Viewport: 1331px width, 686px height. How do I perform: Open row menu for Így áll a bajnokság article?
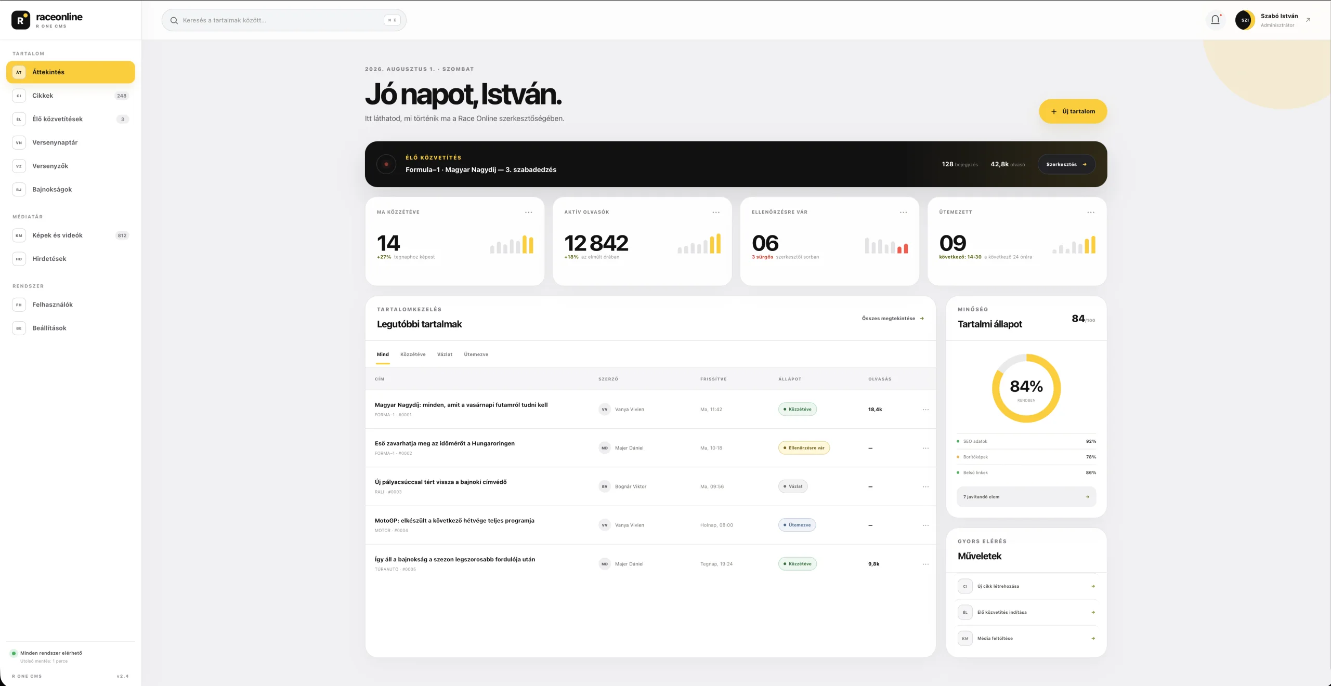(x=925, y=564)
